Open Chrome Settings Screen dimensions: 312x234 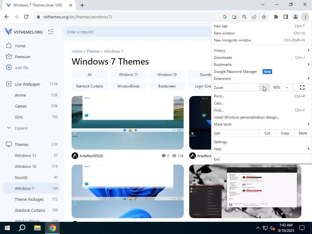261,142
